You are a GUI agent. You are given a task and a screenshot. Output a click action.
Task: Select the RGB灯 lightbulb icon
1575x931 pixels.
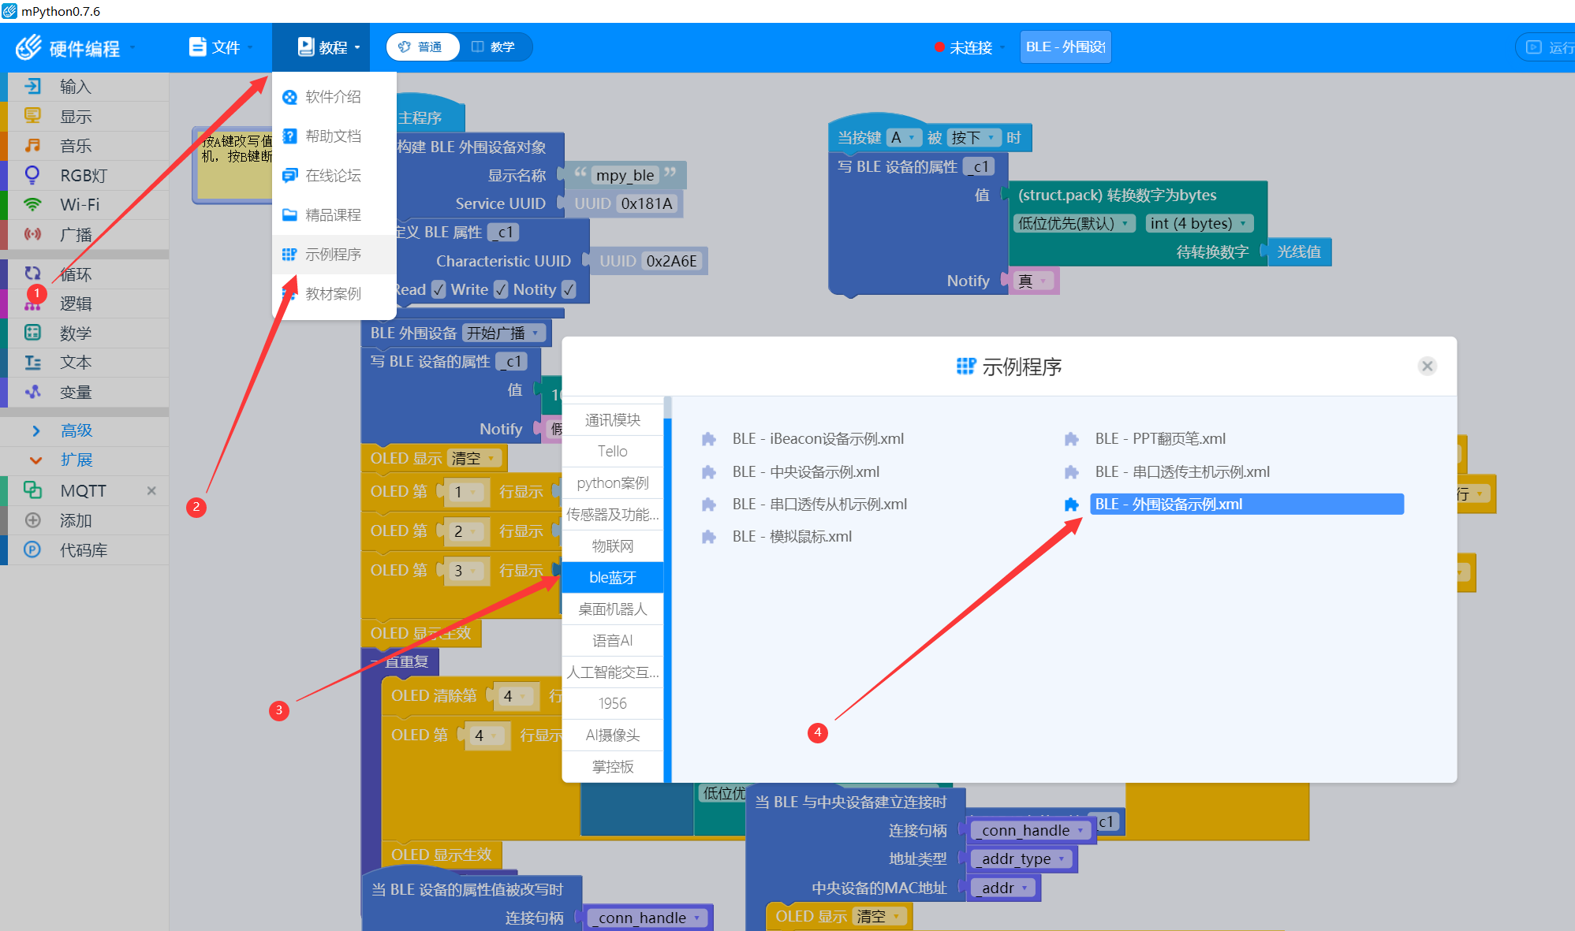(32, 175)
